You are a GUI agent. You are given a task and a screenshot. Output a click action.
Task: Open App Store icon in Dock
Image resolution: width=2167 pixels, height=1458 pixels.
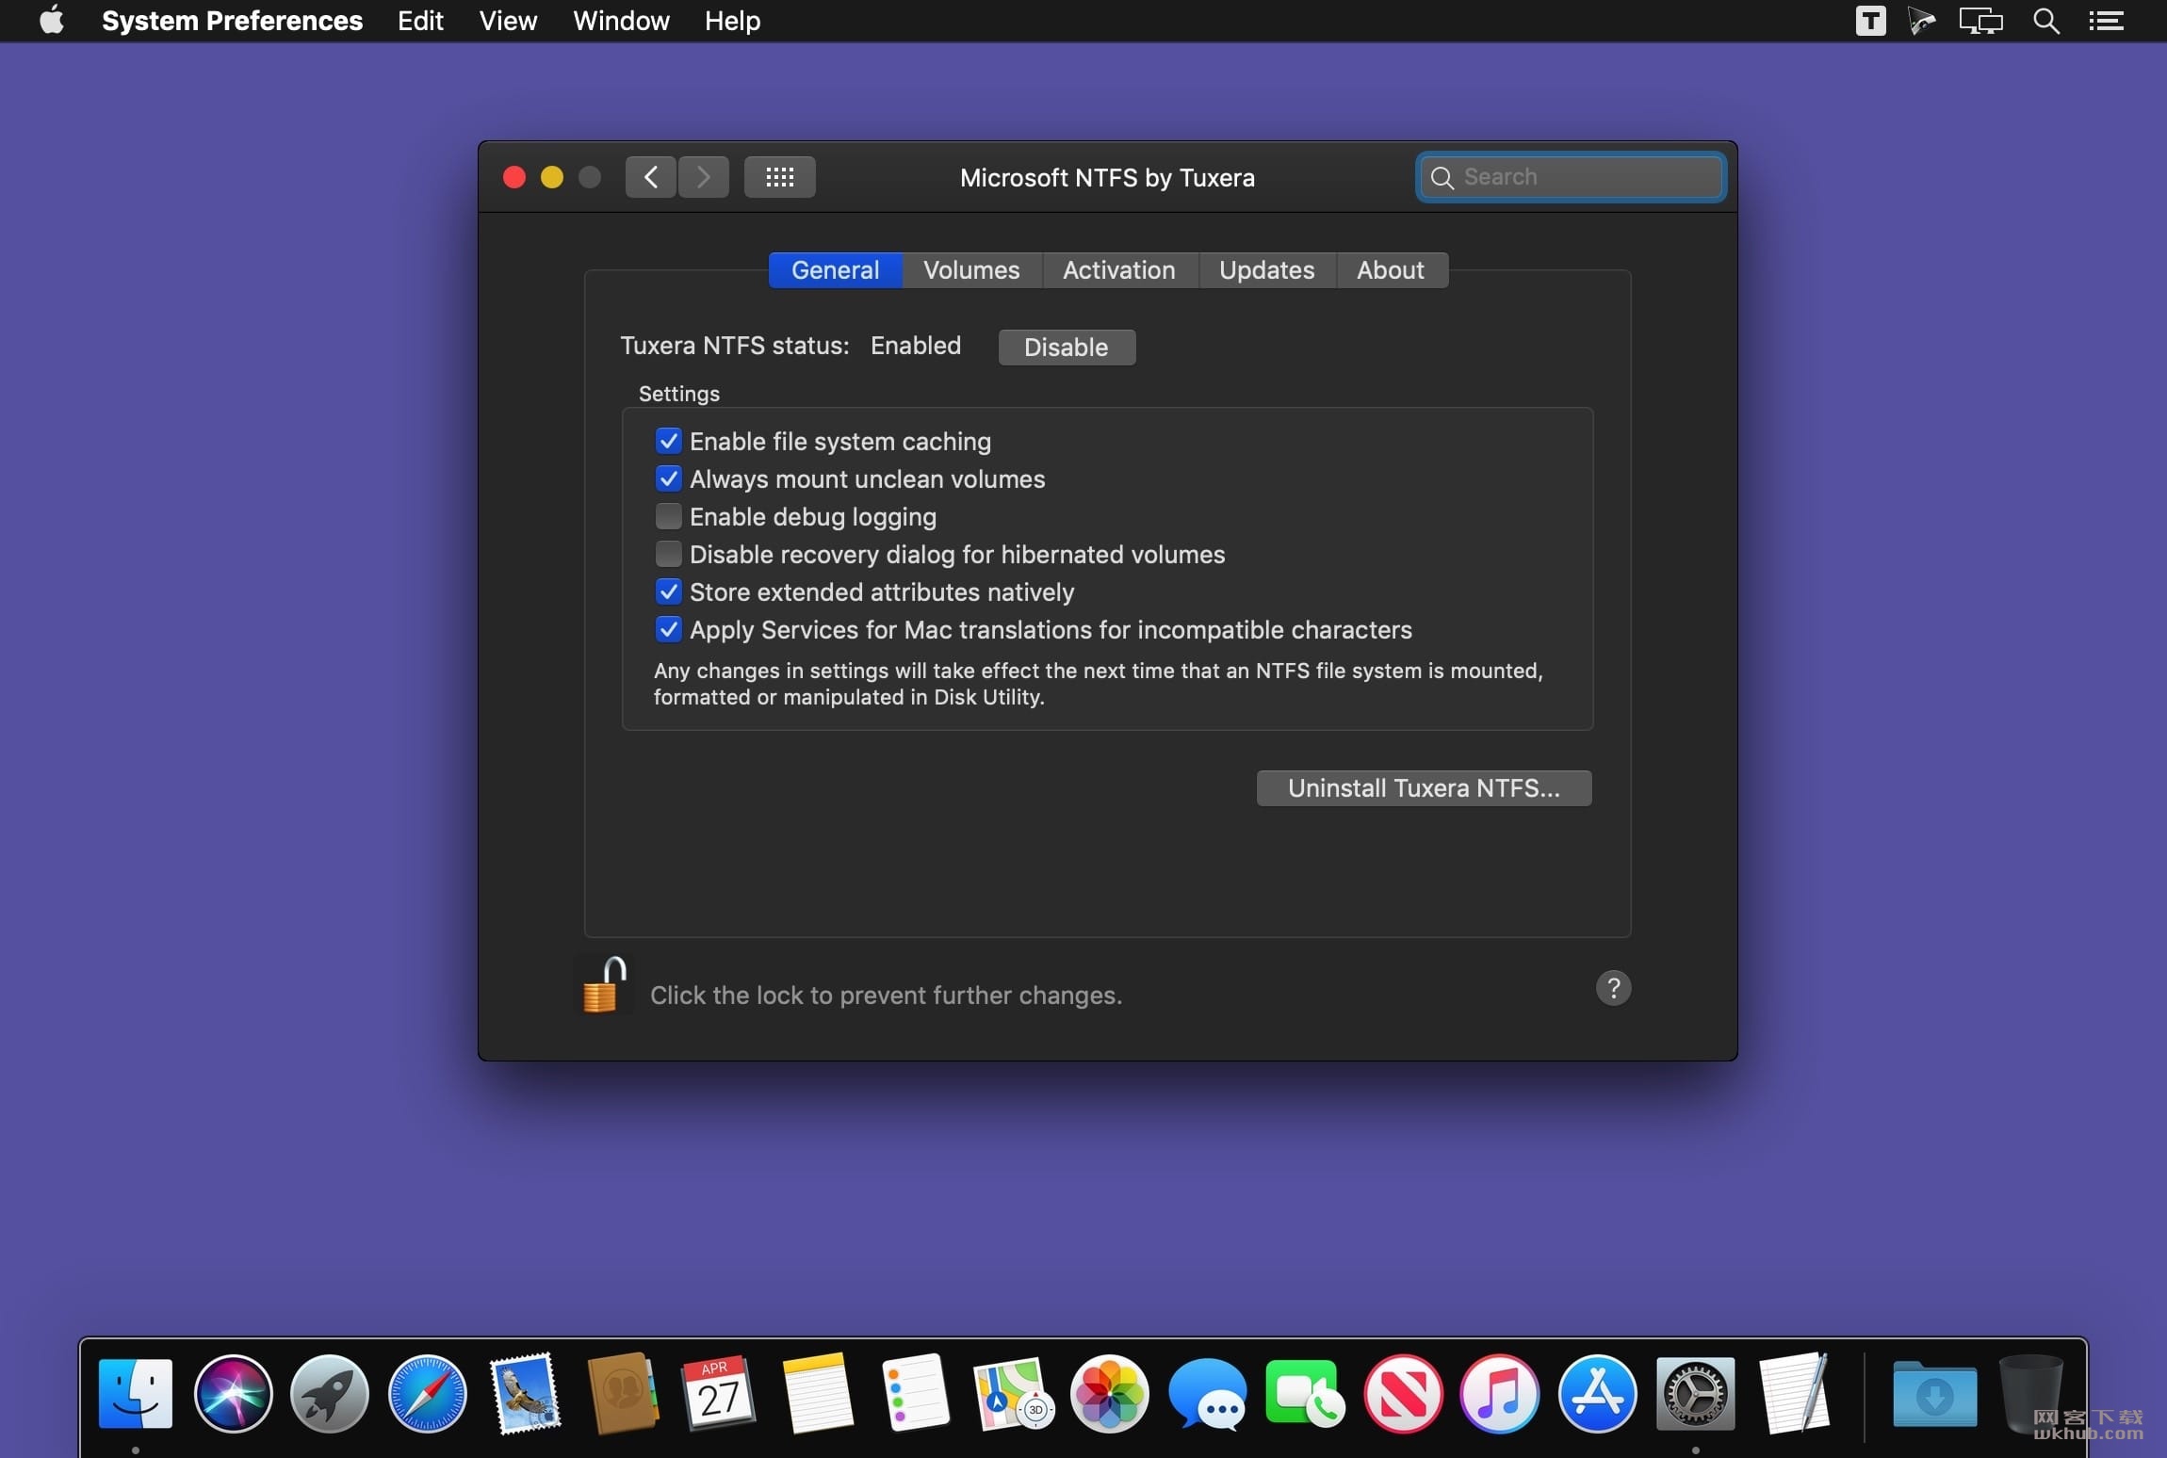pyautogui.click(x=1597, y=1394)
